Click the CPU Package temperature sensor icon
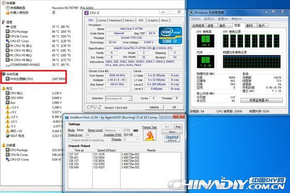Screen dimensions: 290x193 pos(7,32)
